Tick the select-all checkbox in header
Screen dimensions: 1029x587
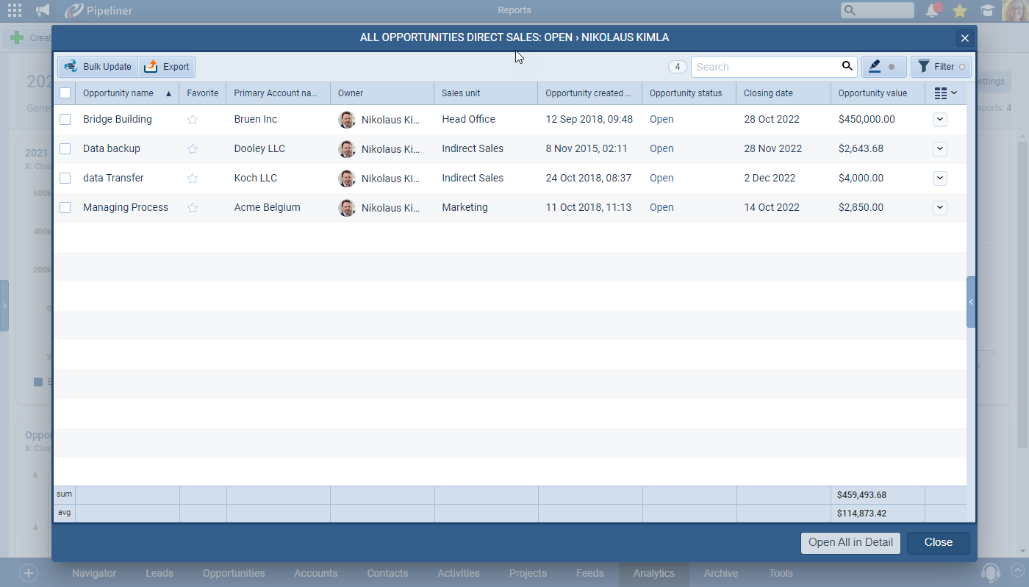[65, 93]
